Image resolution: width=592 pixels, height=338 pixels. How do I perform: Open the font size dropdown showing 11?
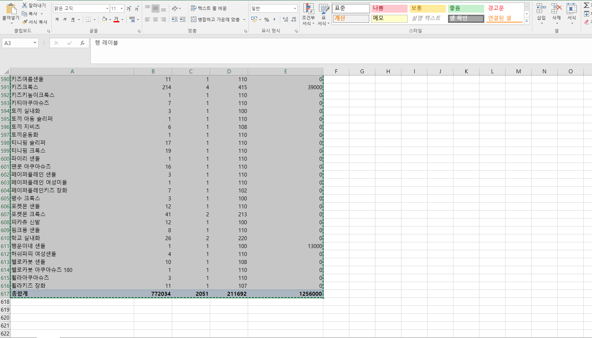pyautogui.click(x=122, y=8)
